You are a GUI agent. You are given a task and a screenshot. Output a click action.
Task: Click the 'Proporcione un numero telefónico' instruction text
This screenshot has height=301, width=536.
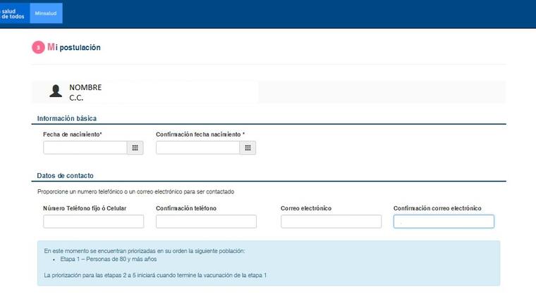pyautogui.click(x=135, y=191)
